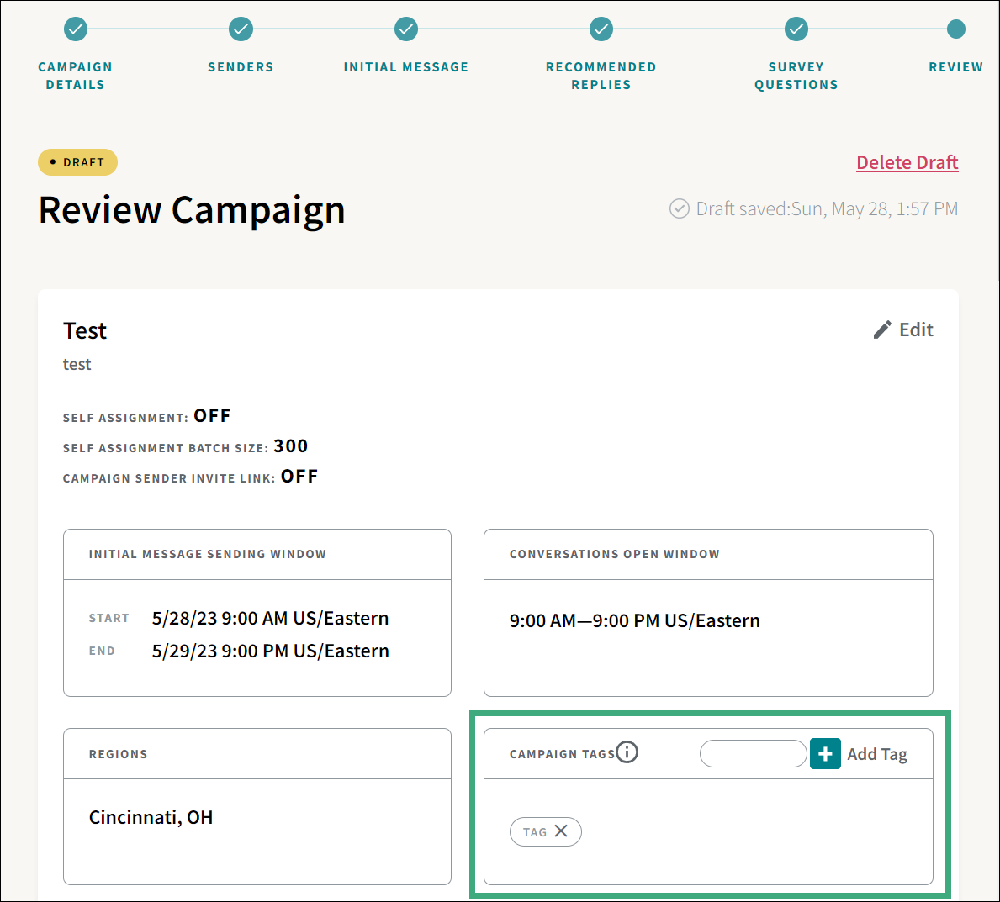This screenshot has width=1000, height=902.
Task: Click the teal plus icon to add tag
Action: 825,753
